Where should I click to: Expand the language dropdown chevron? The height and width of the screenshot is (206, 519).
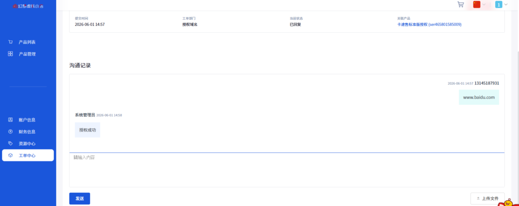484,4
